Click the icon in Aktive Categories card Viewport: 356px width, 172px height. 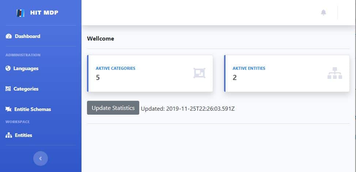pos(199,73)
